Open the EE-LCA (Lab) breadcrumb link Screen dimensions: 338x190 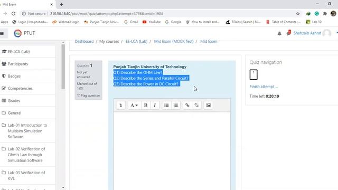click(x=136, y=41)
